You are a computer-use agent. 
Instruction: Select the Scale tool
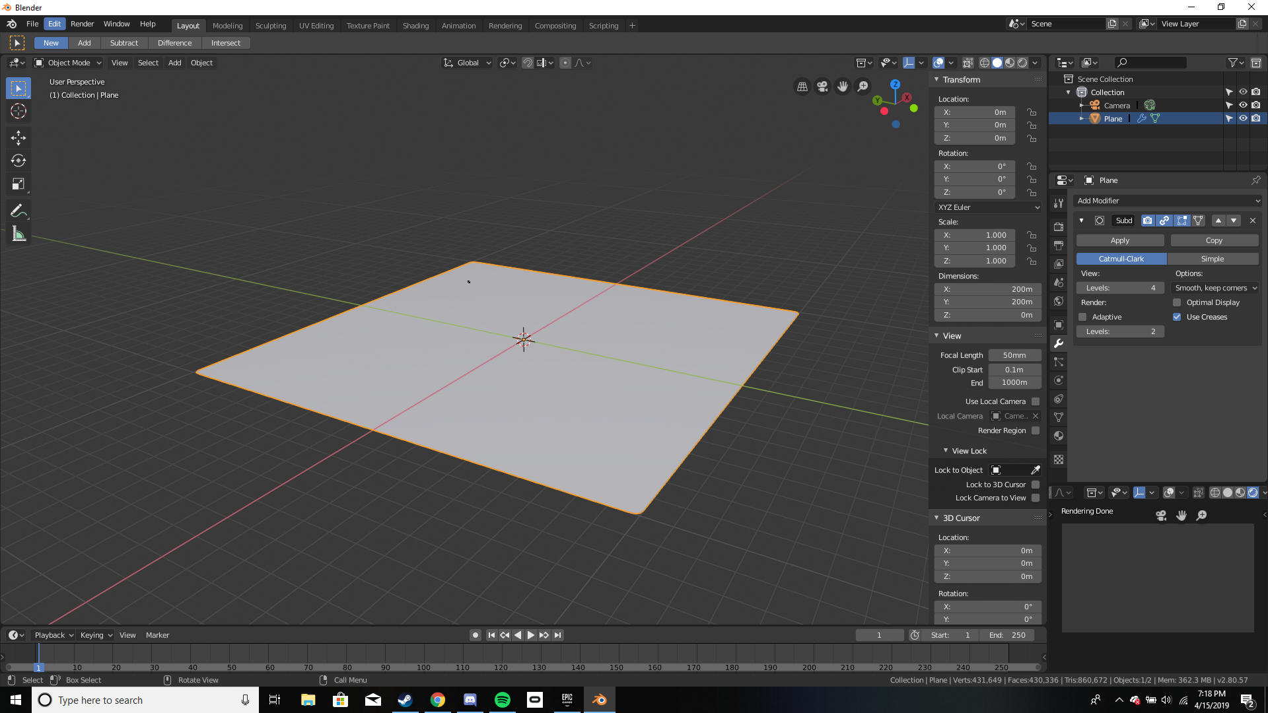(x=18, y=184)
